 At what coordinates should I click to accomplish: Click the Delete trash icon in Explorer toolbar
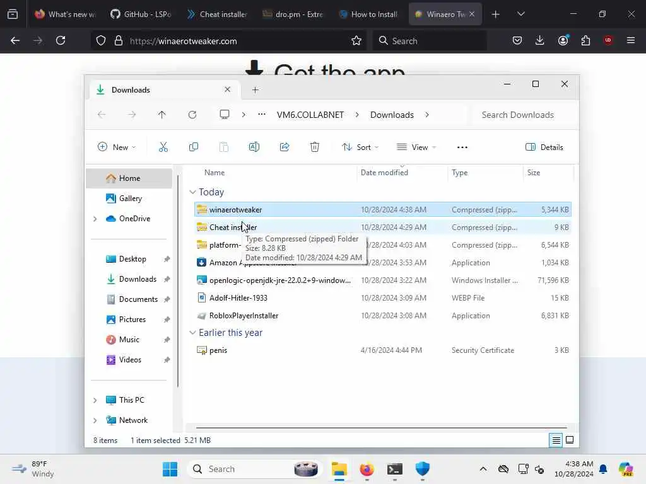pyautogui.click(x=314, y=147)
